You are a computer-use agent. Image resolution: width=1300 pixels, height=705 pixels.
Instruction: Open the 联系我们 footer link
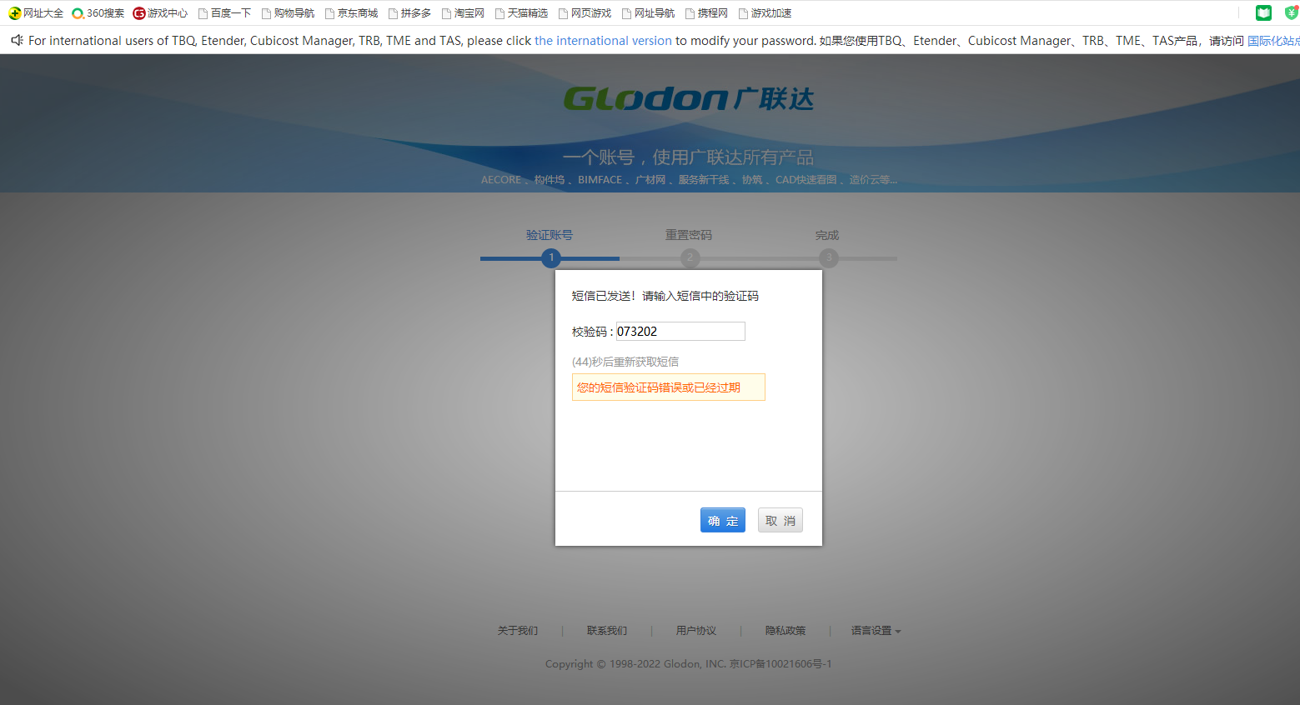[607, 631]
